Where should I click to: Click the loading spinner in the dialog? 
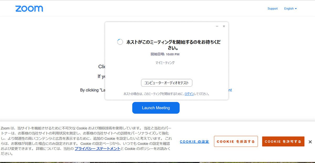120,42
